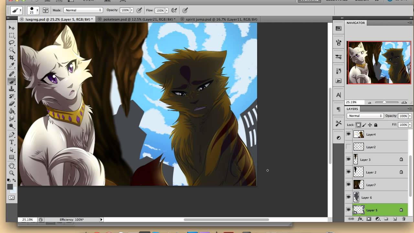Select the Pen tool
This screenshot has height=233, width=414.
[12, 135]
